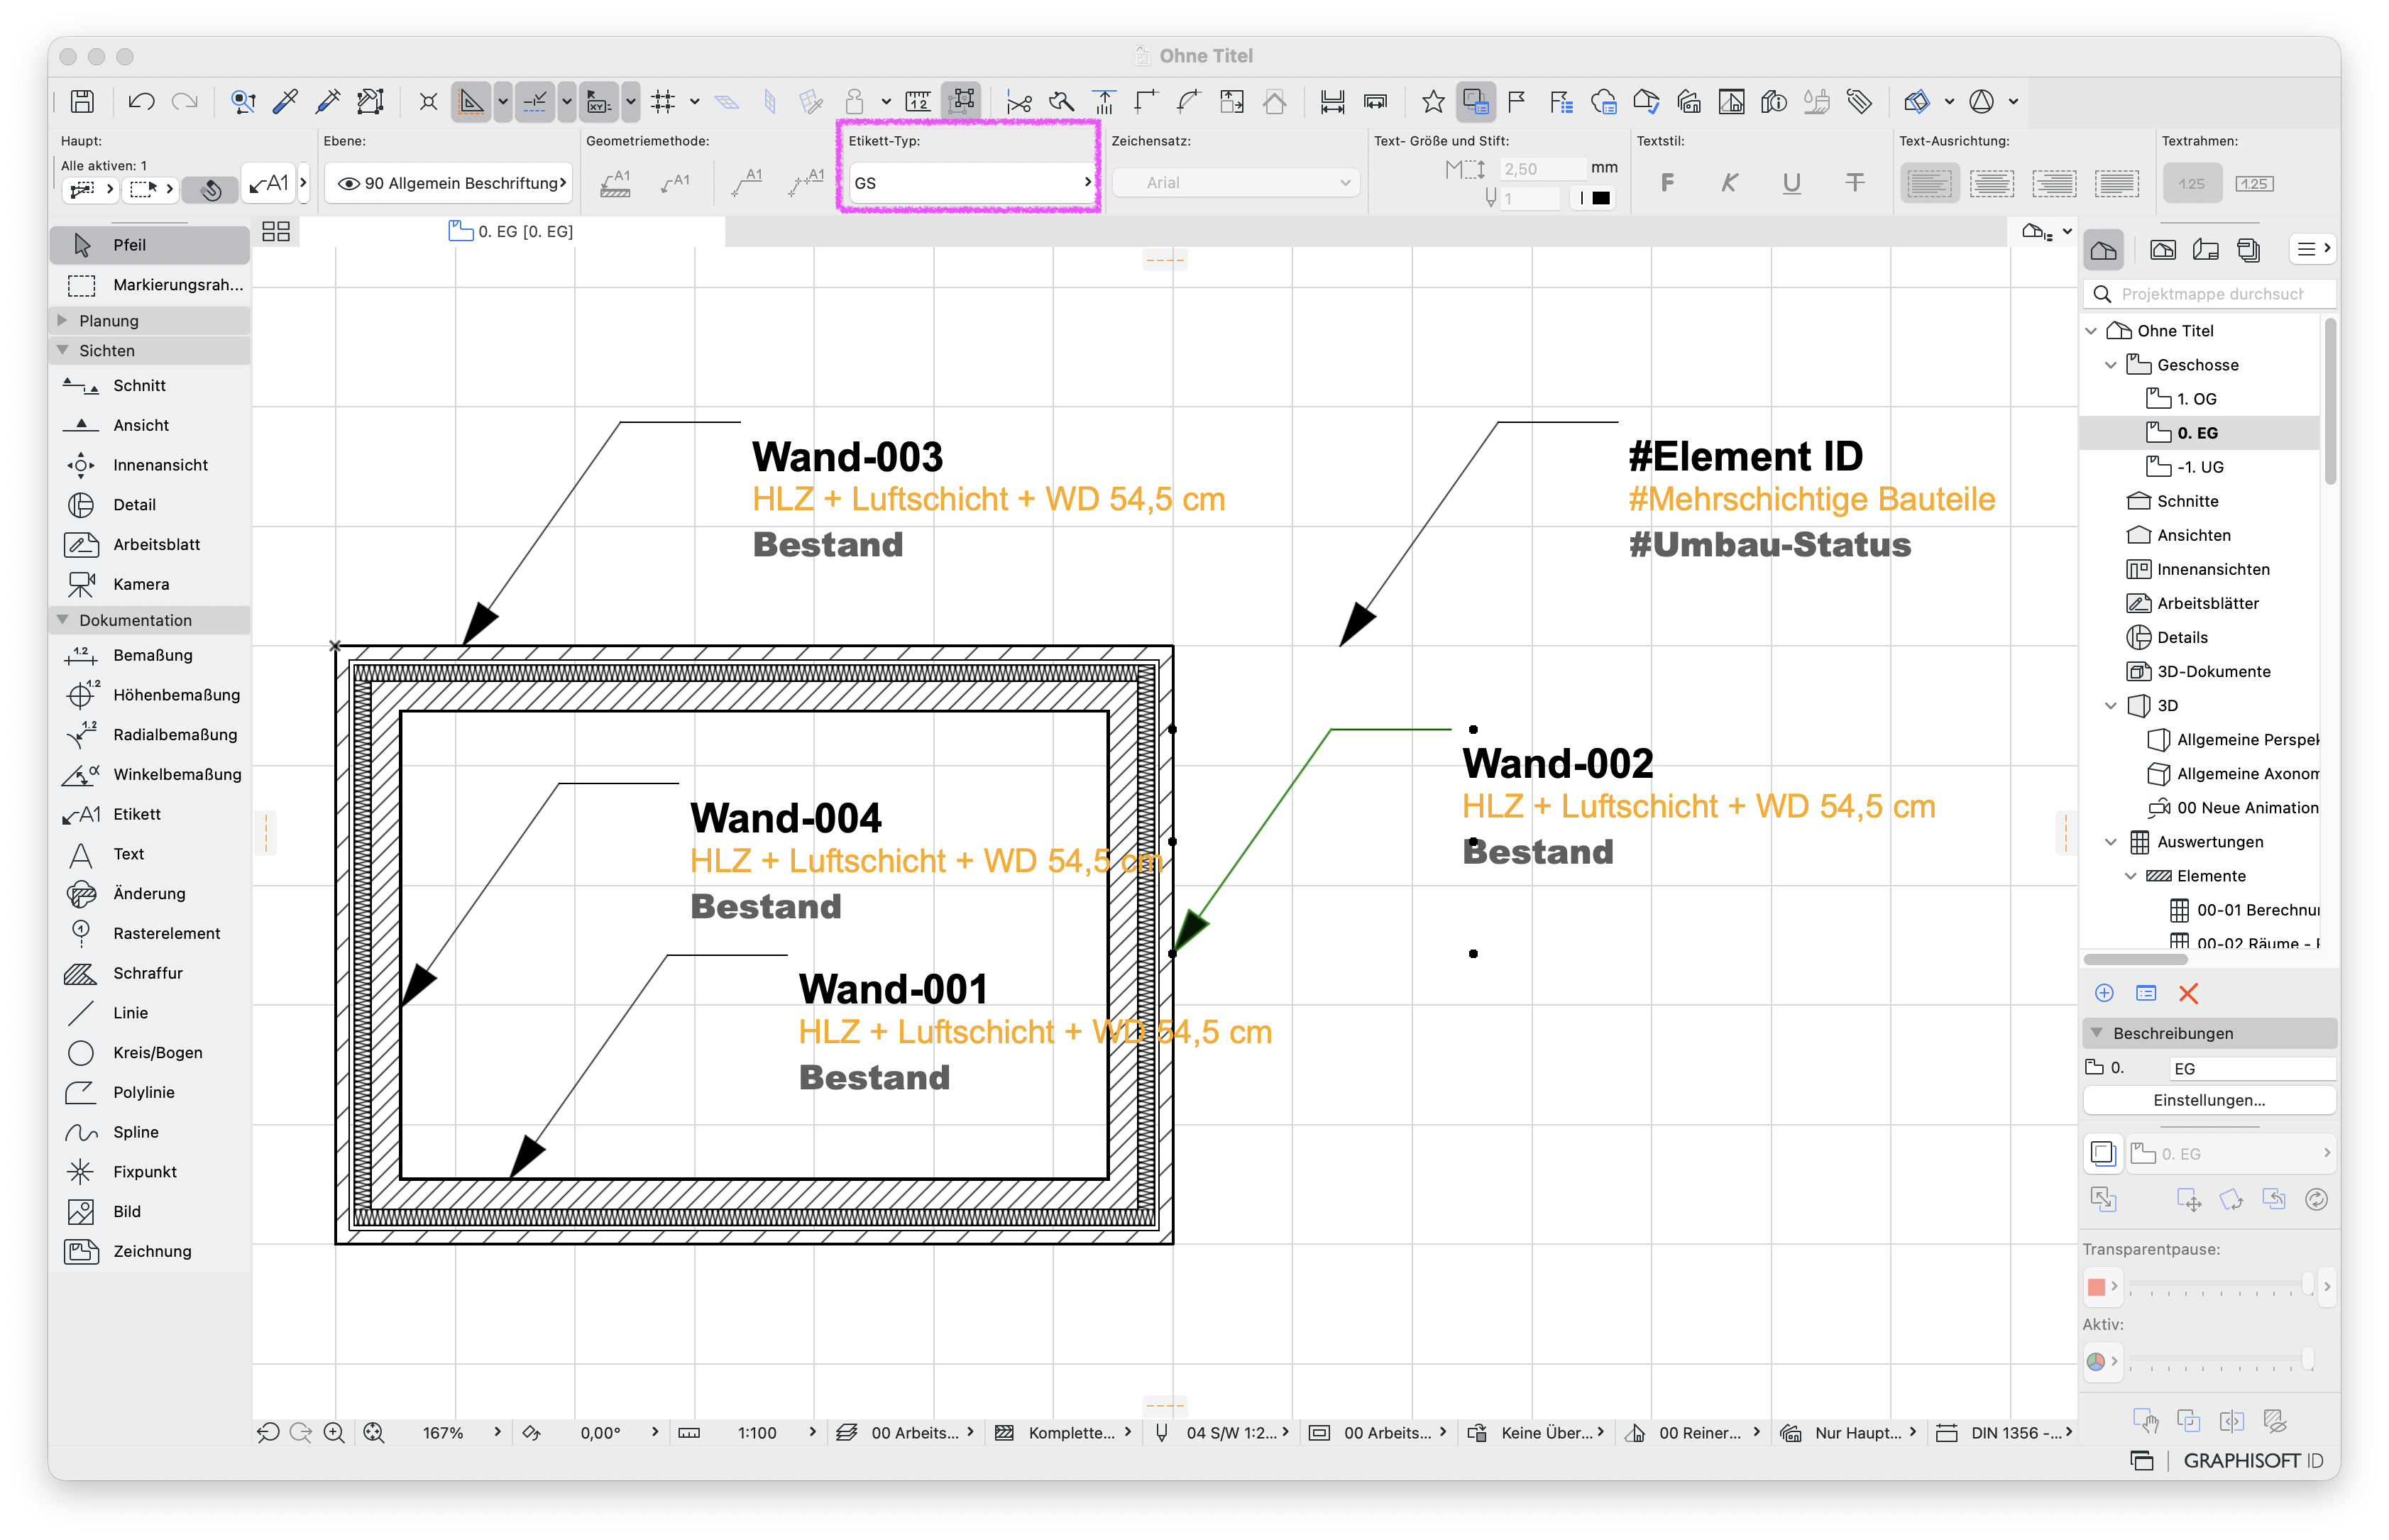
Task: Select the Schnitt tool in toolbox
Action: (150, 386)
